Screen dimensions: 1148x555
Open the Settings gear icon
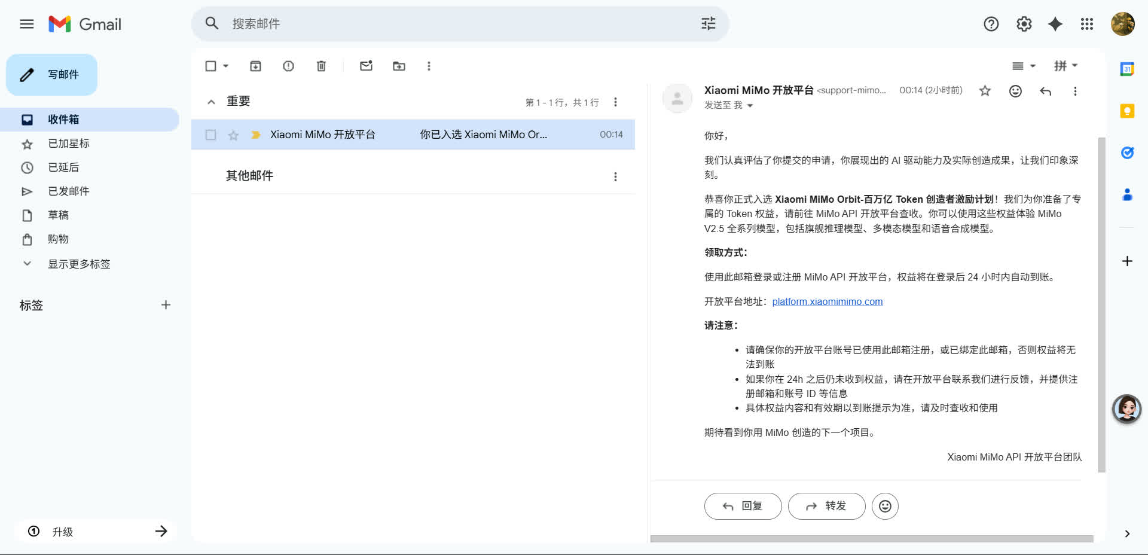tap(1024, 24)
